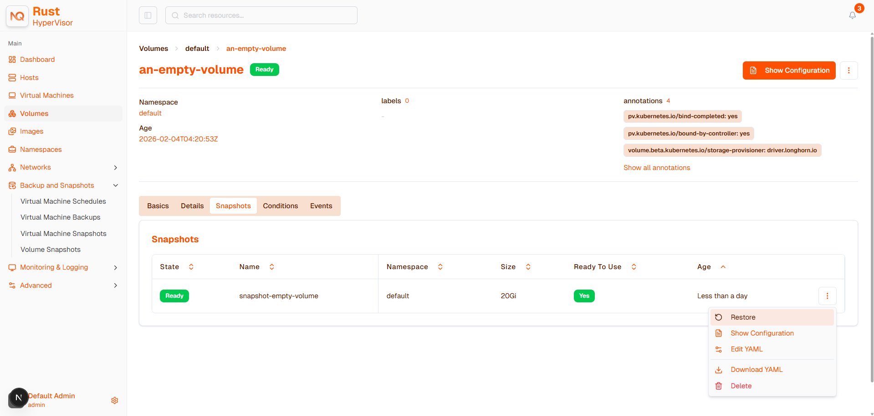Click the snapshot-empty-volume name cell
The height and width of the screenshot is (416, 874).
coord(279,296)
